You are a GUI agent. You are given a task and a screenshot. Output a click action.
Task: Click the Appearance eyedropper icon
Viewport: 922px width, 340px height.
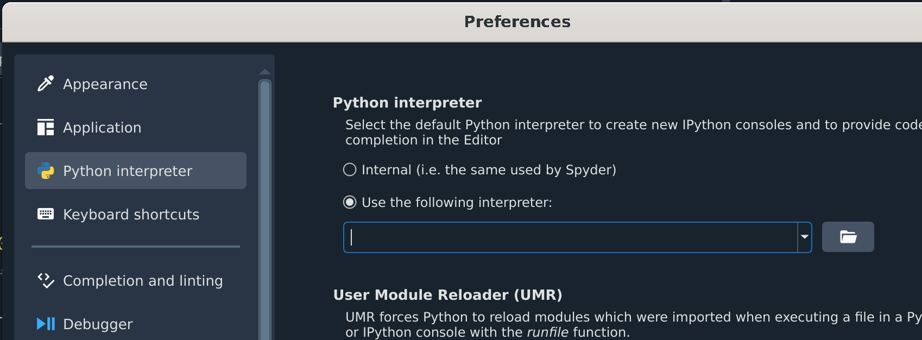(x=46, y=84)
